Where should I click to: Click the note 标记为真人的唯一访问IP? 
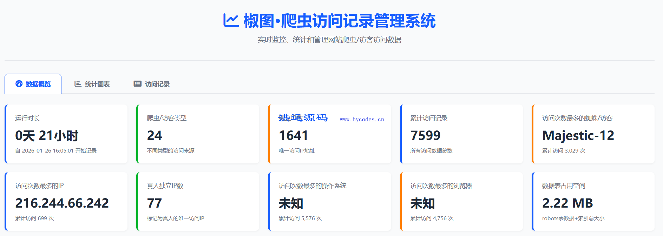coord(176,218)
